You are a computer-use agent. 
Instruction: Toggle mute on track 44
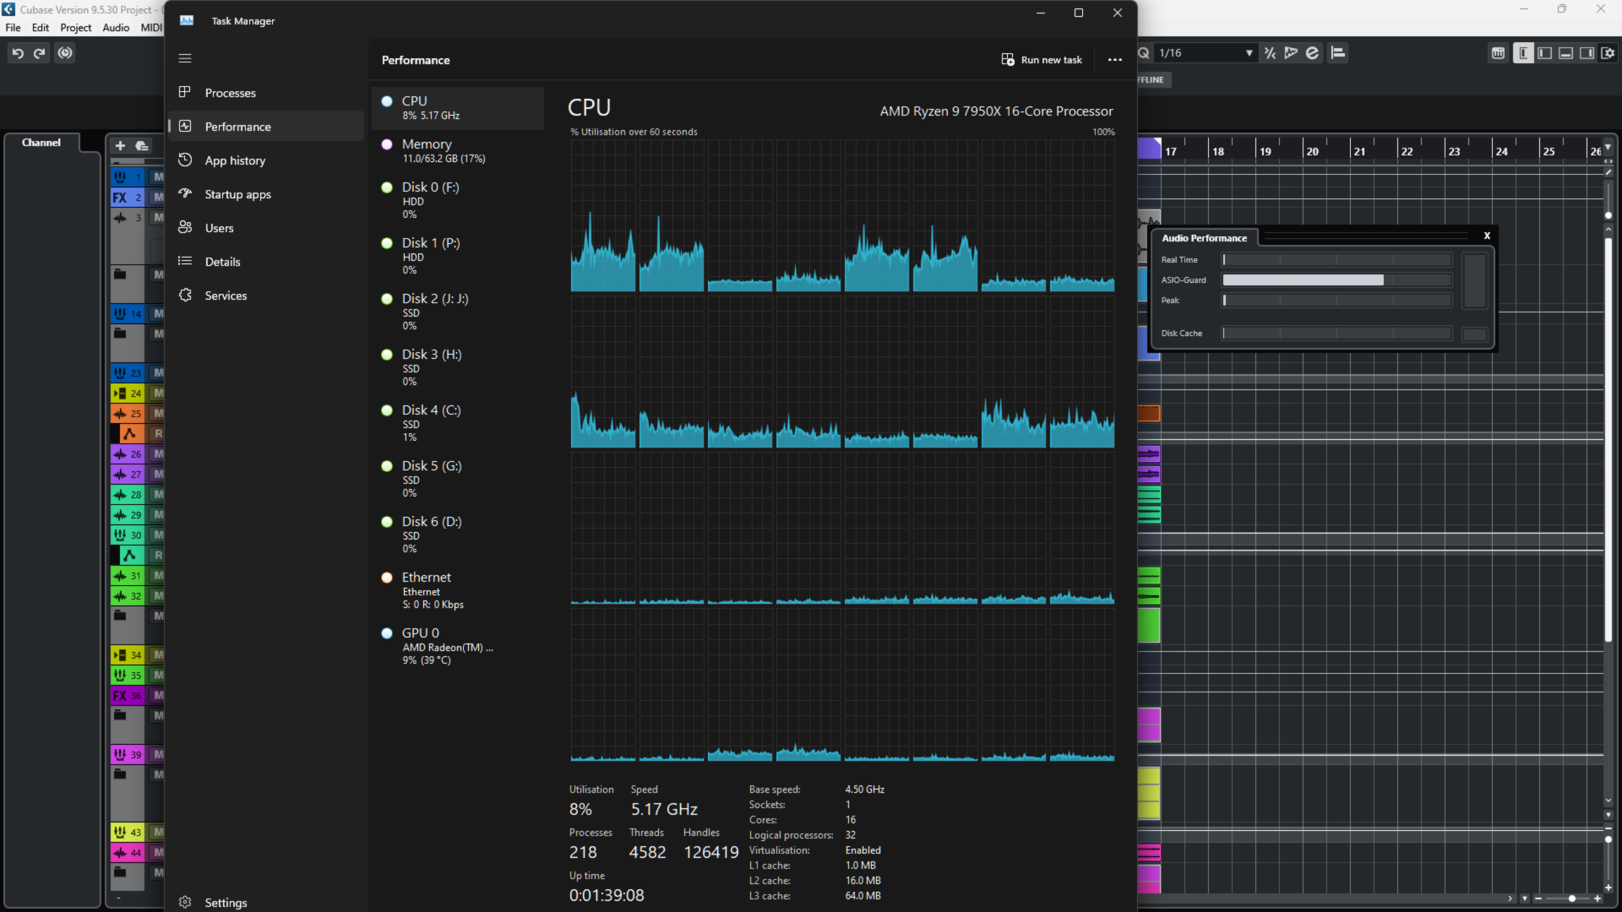(158, 852)
